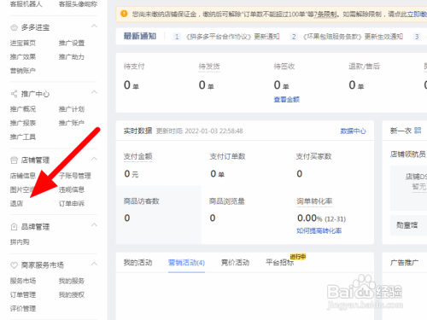
Task: Open 子账号管理 in sidebar
Action: [75, 176]
